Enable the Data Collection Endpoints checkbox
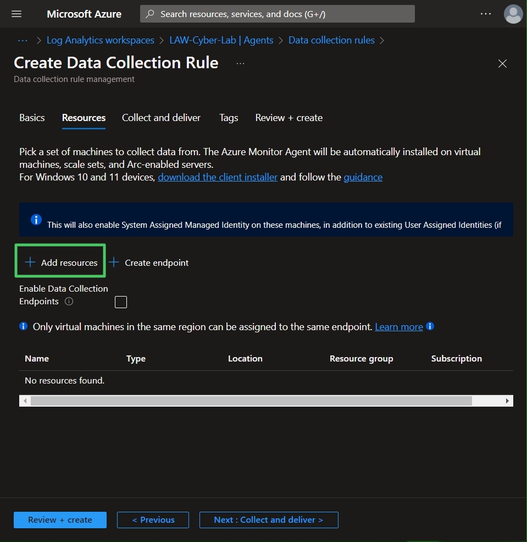The image size is (527, 542). coord(121,302)
